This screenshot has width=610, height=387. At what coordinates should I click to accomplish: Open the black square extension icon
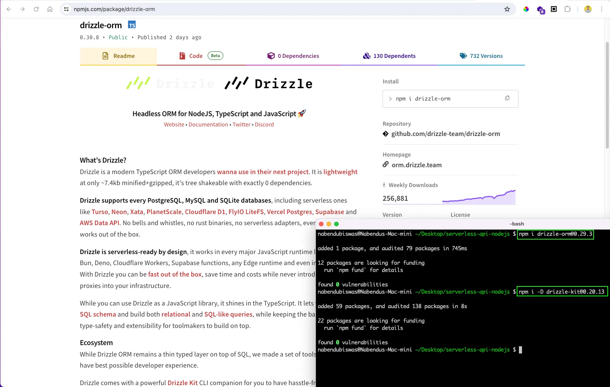(554, 9)
